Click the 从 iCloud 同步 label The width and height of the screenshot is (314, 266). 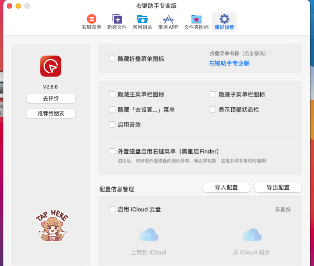click(x=251, y=252)
